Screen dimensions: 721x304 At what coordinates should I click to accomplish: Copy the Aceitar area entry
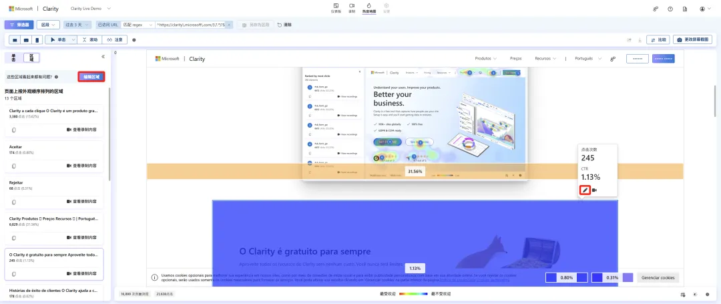tap(14, 166)
